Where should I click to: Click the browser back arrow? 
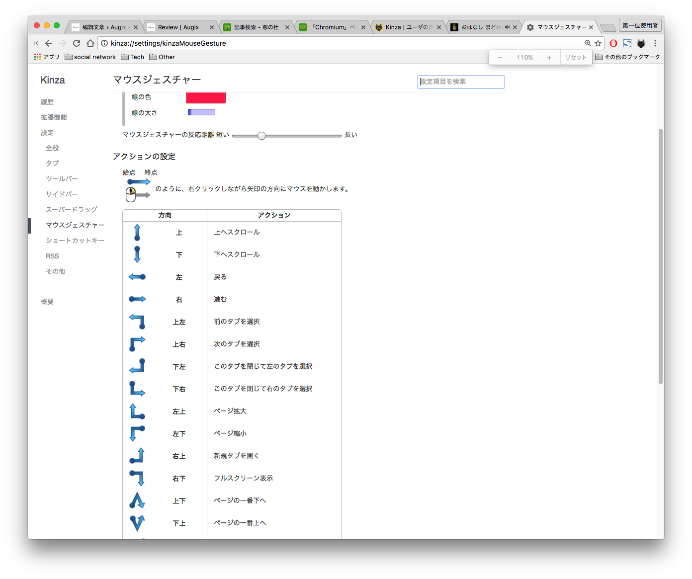48,43
